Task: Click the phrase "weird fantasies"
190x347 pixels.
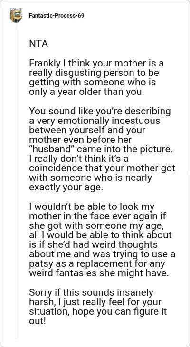Action: pos(63,273)
